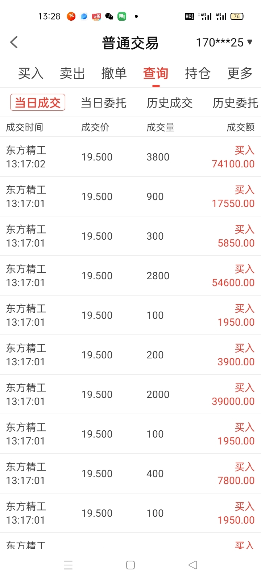This screenshot has height=581, width=261.
Task: Open 历史委托 records
Action: 235,103
